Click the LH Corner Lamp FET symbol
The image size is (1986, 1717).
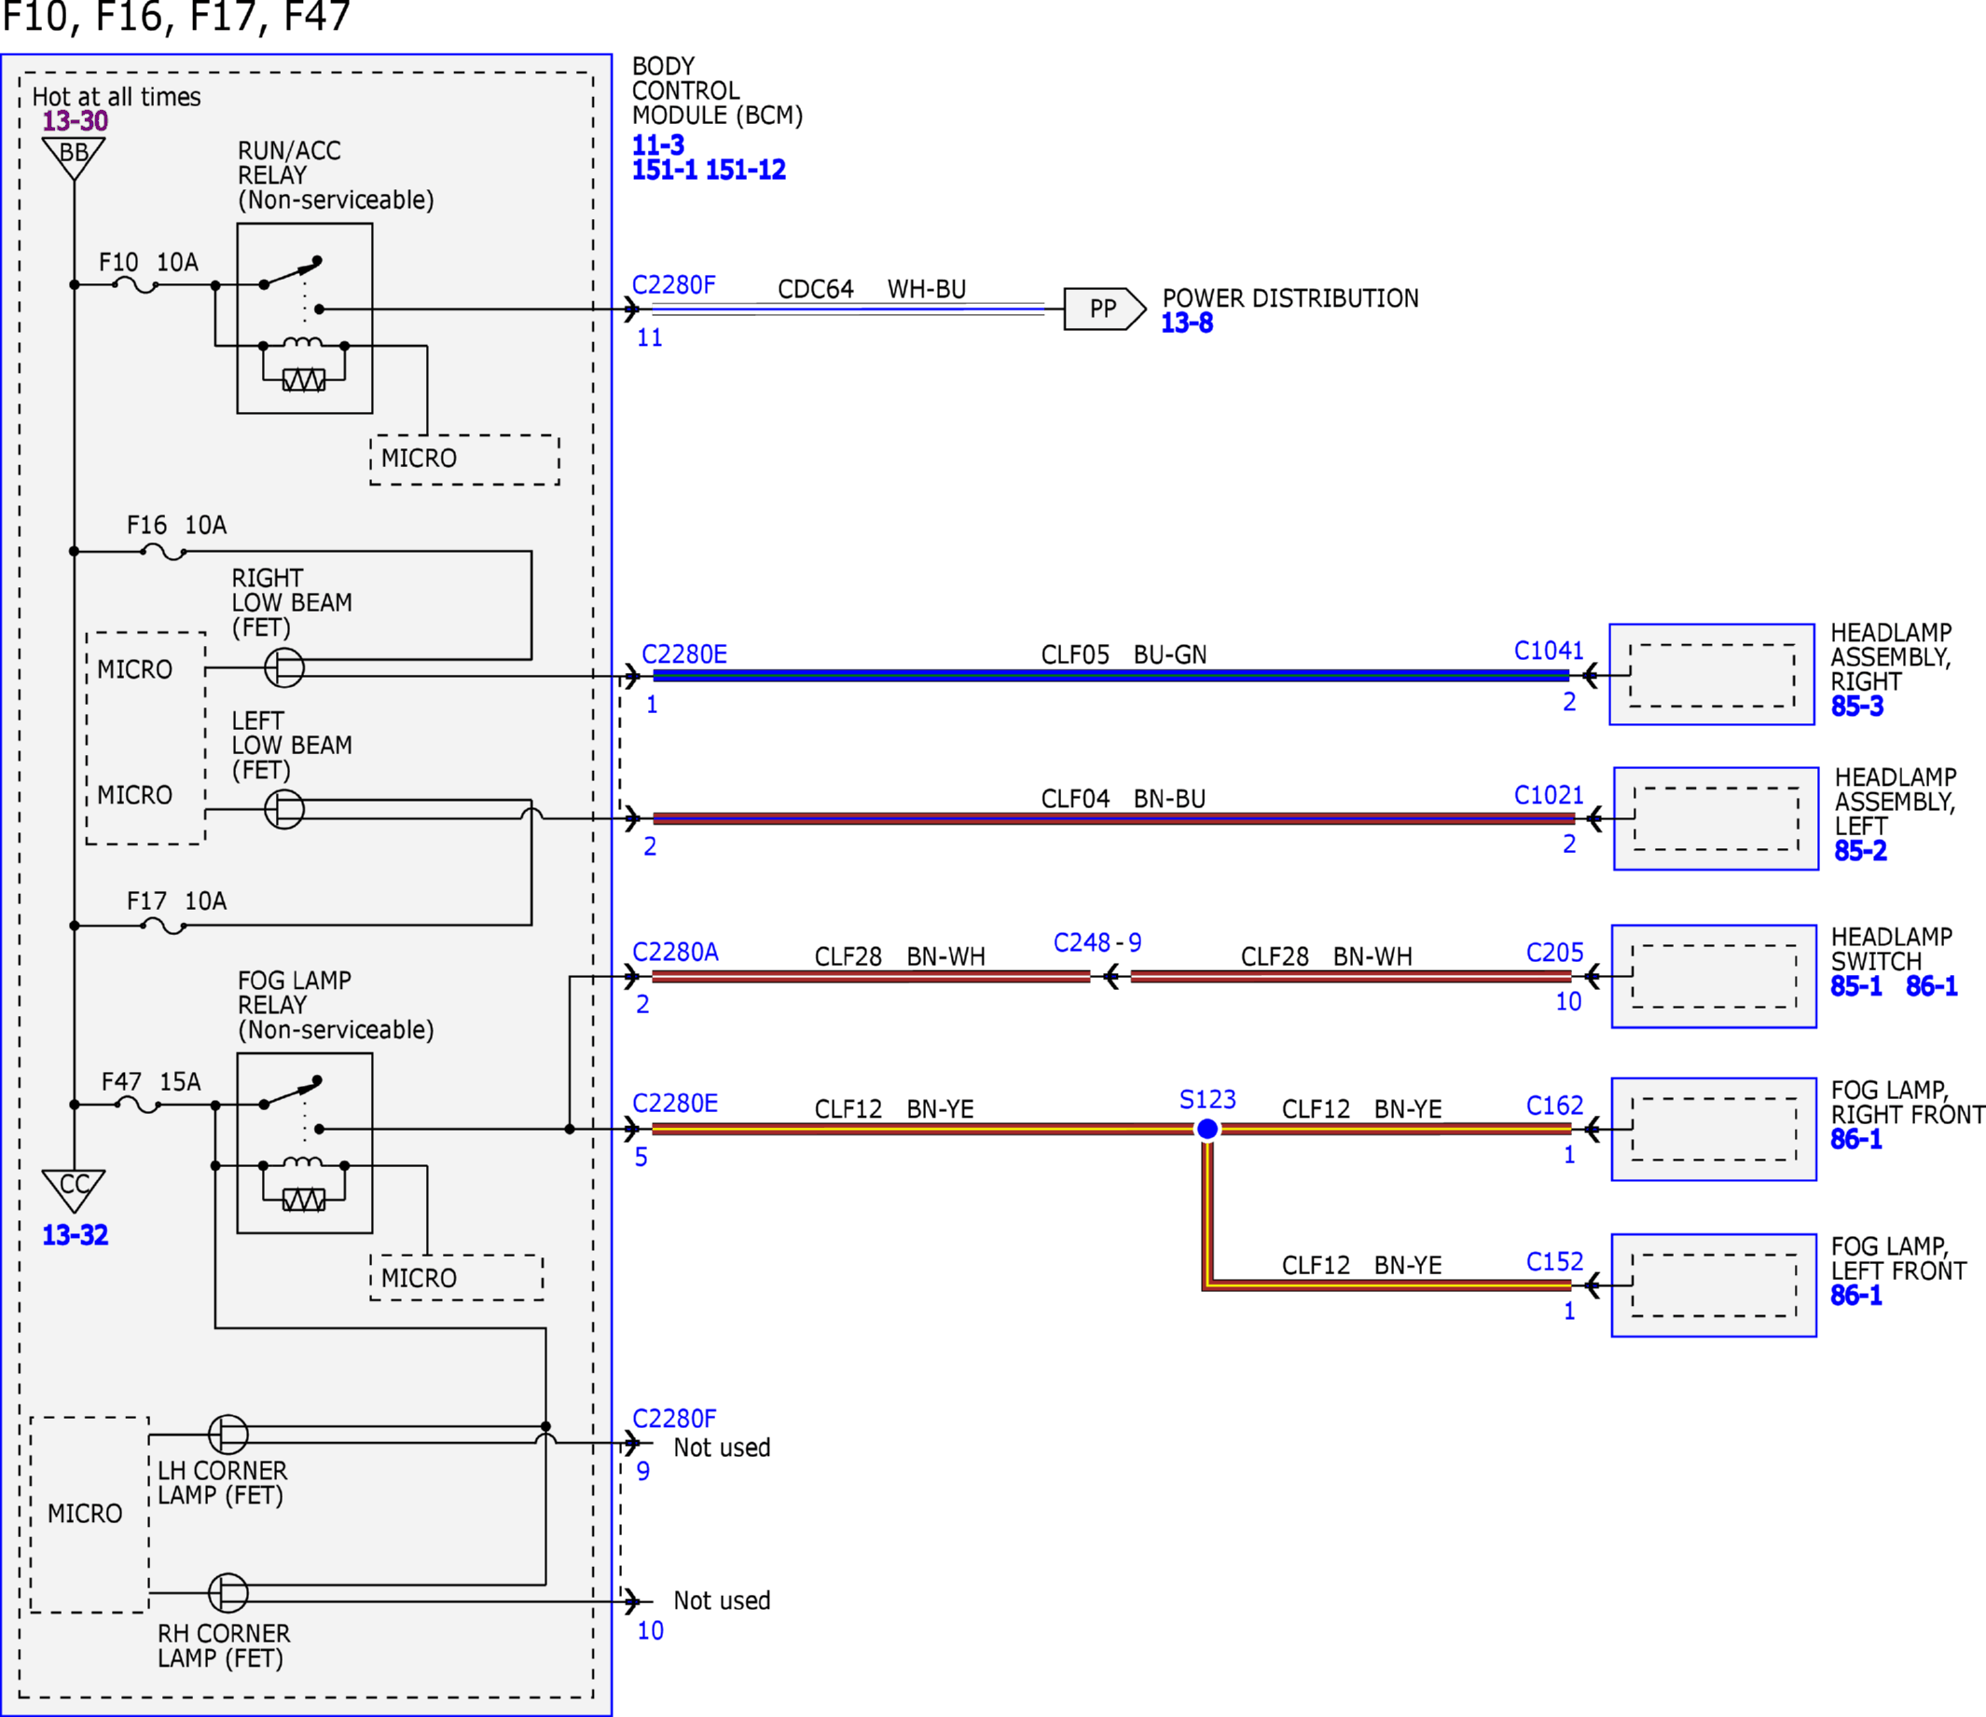tap(228, 1435)
